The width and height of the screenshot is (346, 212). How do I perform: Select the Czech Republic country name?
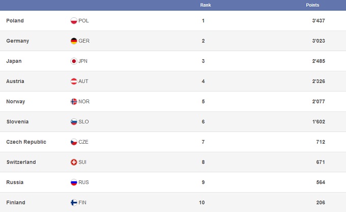tap(26, 142)
